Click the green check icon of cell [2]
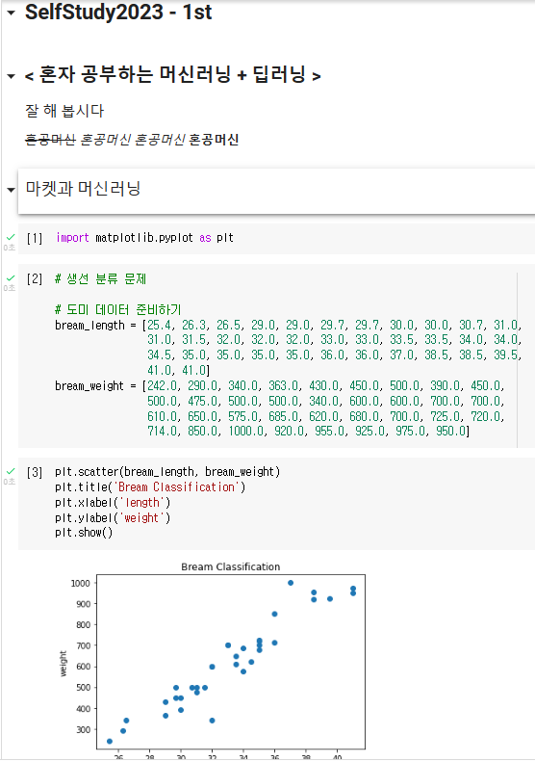535x762 pixels. 11,278
